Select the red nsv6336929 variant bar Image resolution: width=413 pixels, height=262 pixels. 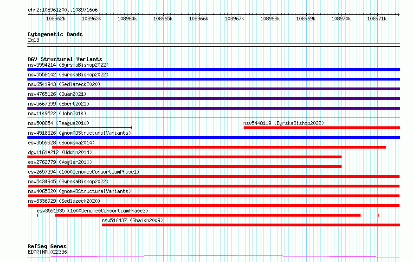click(213, 206)
